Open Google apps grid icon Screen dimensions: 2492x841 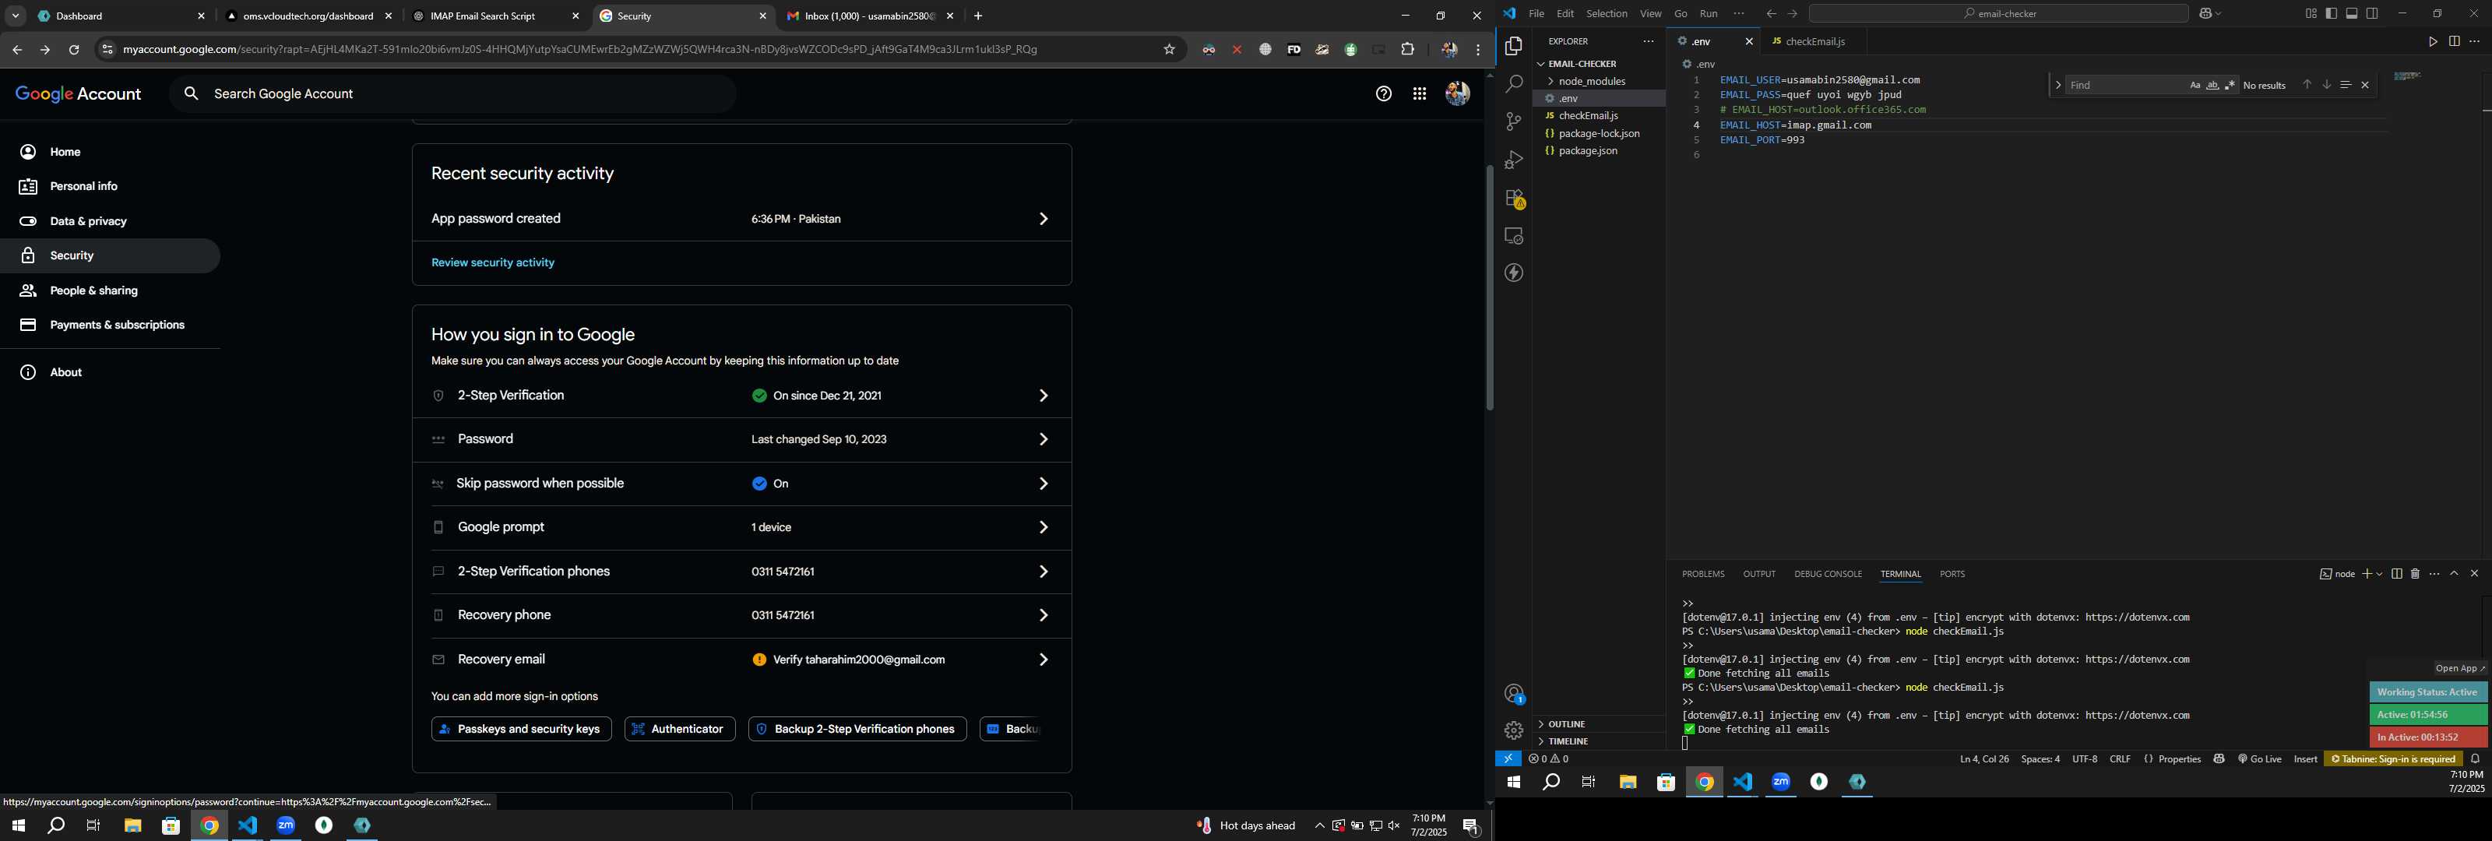click(x=1419, y=94)
